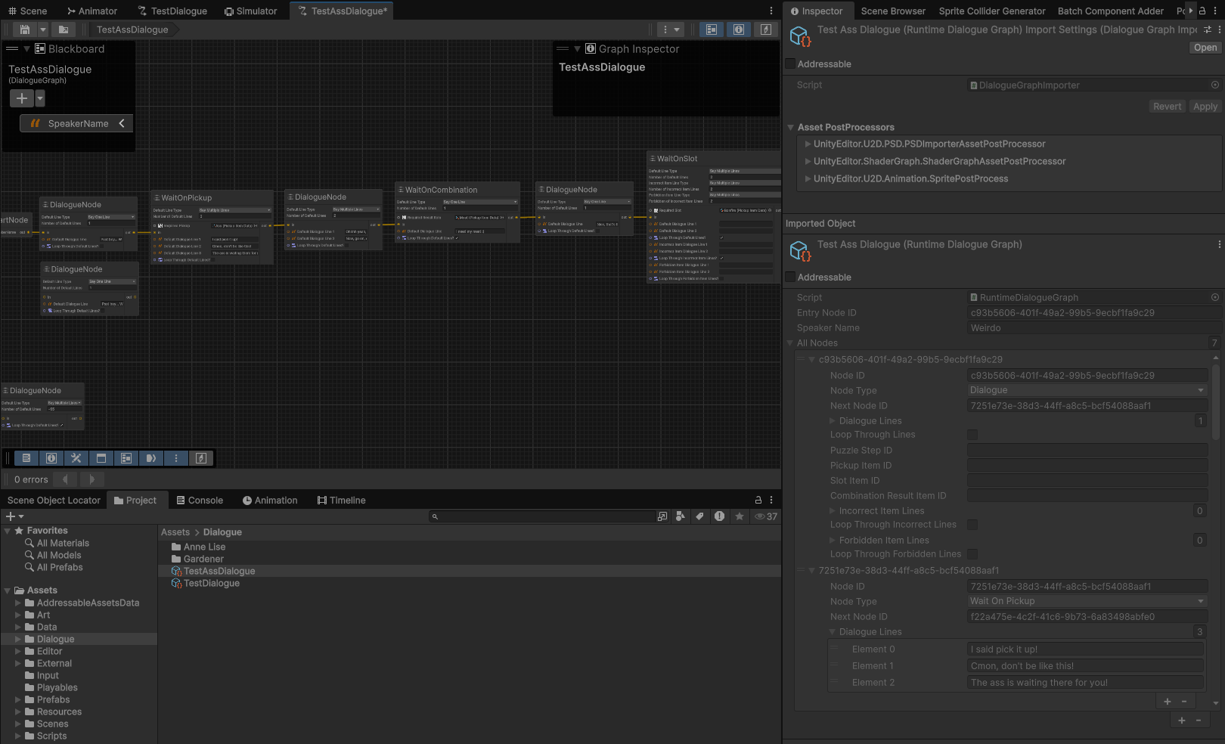
Task: Enable Loop Through Lines checkbox
Action: tap(972, 435)
